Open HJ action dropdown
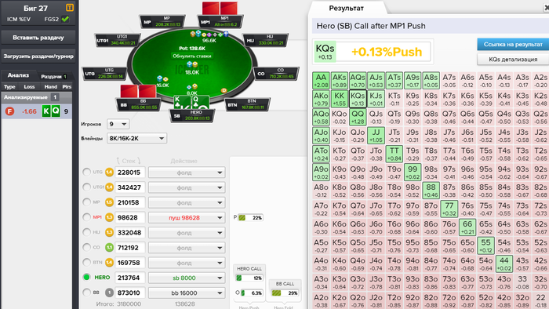Screen dimensions: 549x309 pyautogui.click(x=187, y=233)
